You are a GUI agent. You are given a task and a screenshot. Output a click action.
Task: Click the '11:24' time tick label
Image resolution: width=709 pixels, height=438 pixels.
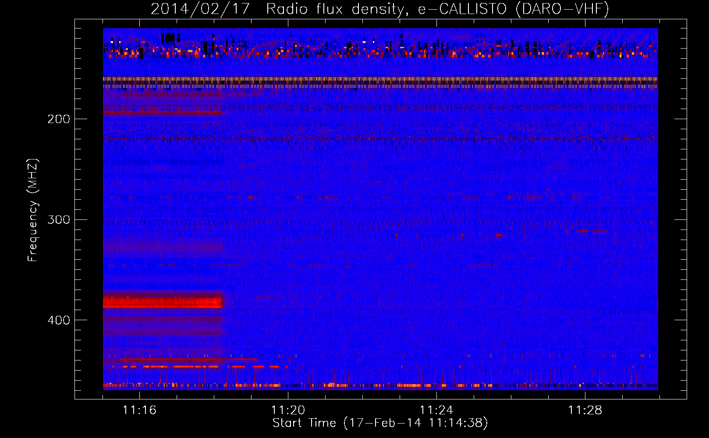[436, 410]
